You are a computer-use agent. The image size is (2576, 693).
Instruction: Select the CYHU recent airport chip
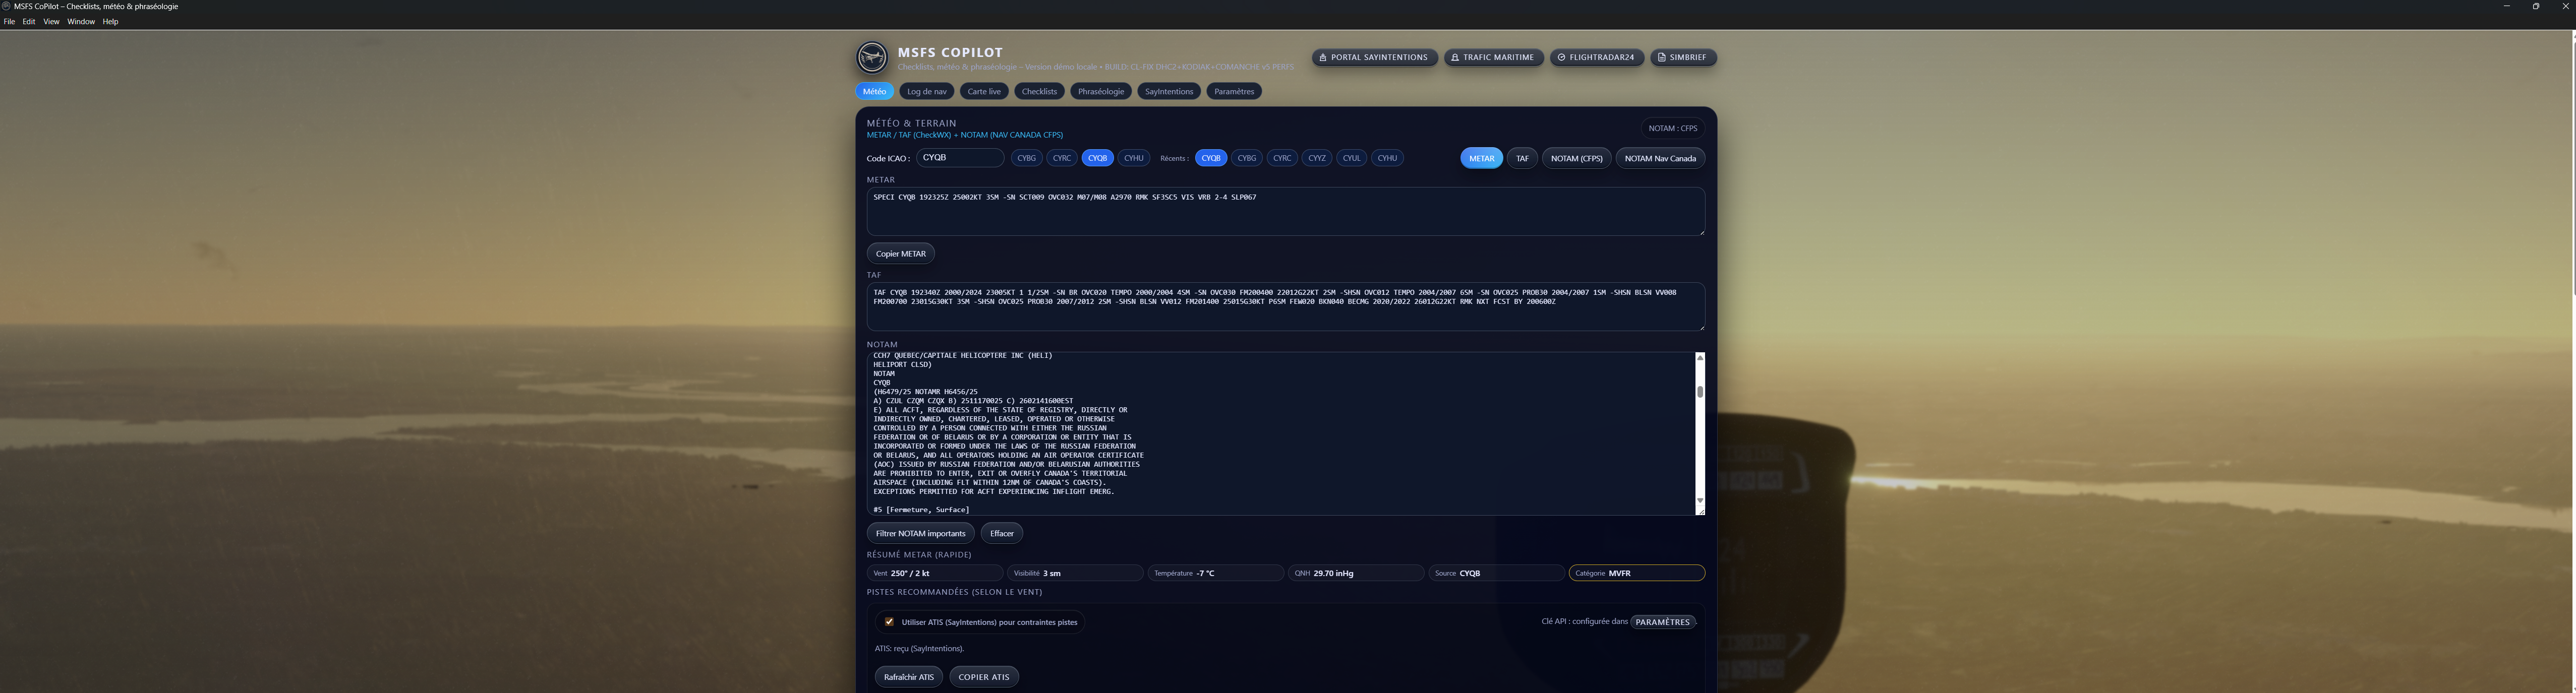pyautogui.click(x=1386, y=158)
